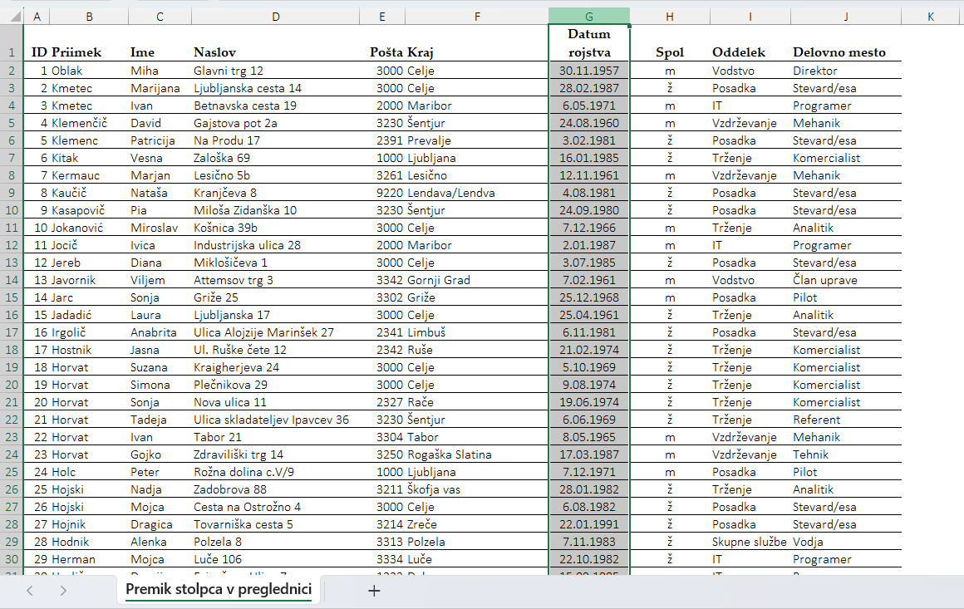Select job cell 'Član uprave'
Image resolution: width=964 pixels, height=609 pixels.
[x=846, y=280]
